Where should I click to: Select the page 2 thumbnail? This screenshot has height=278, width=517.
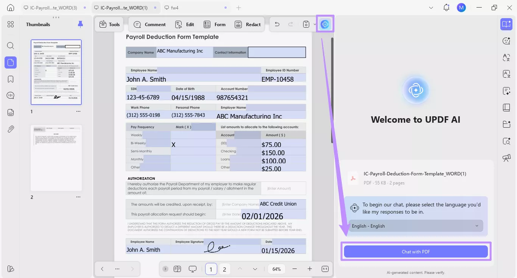56,158
